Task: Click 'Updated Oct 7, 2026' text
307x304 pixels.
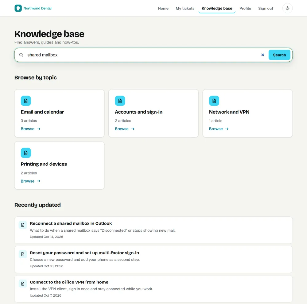Action: pos(45,295)
